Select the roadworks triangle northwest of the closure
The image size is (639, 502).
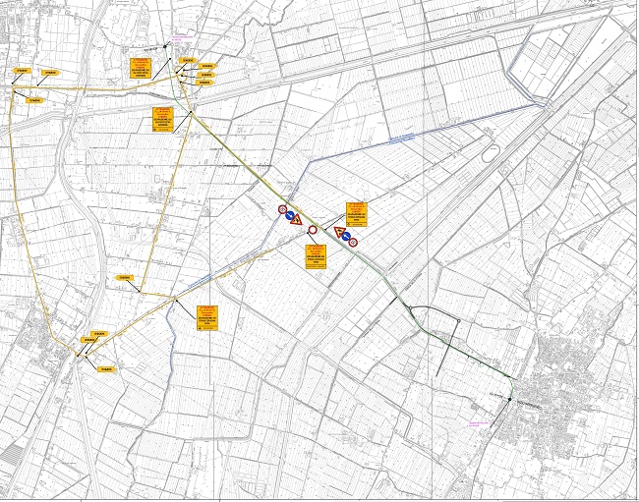294,219
